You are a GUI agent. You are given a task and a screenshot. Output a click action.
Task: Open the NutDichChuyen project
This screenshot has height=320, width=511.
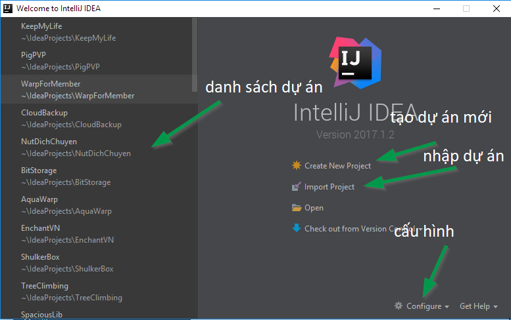pos(99,147)
